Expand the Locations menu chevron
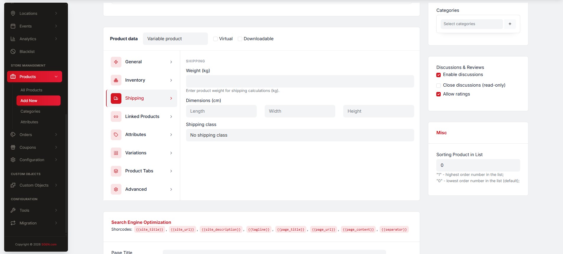 (x=56, y=13)
